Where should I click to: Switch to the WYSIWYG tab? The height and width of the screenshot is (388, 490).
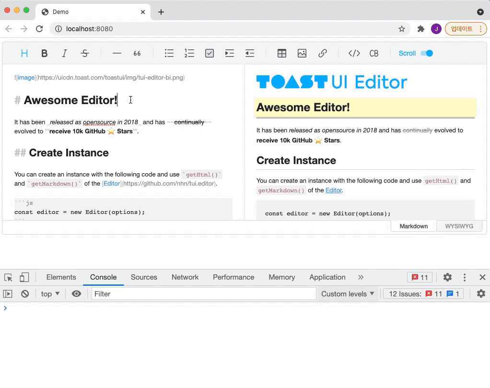459,225
